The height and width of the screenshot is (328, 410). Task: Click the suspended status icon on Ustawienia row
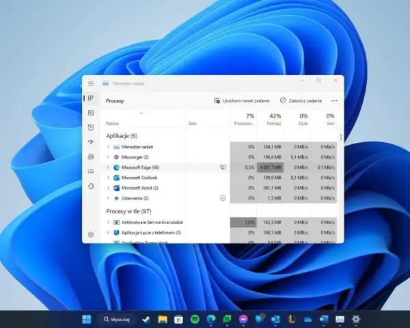(x=223, y=198)
